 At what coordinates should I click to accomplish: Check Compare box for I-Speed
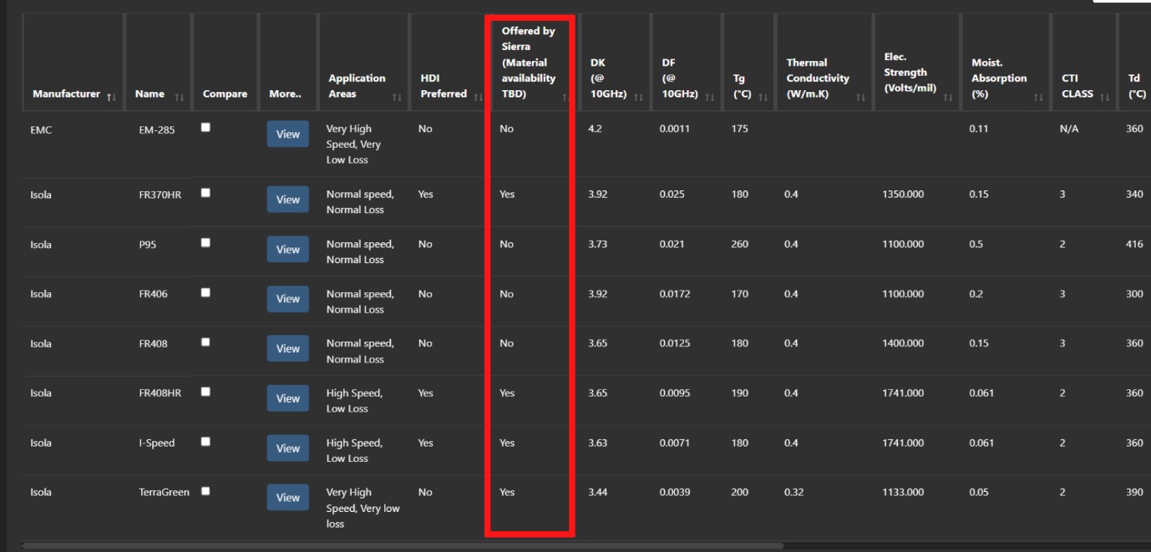[205, 441]
